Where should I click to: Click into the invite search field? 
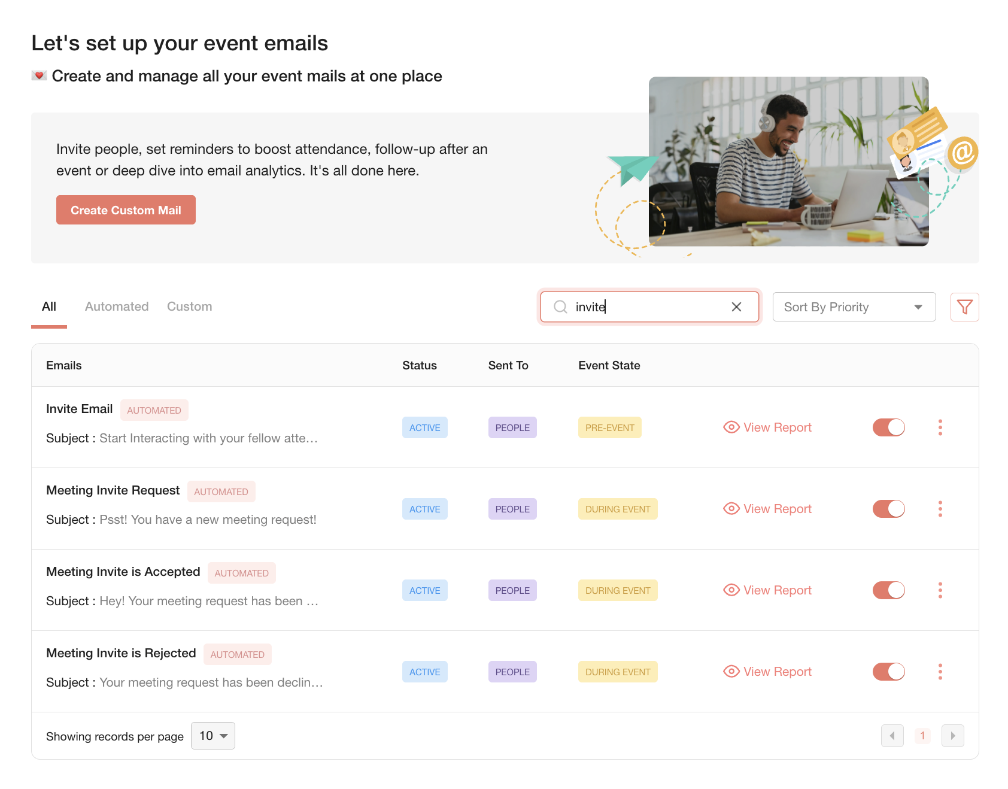point(649,307)
